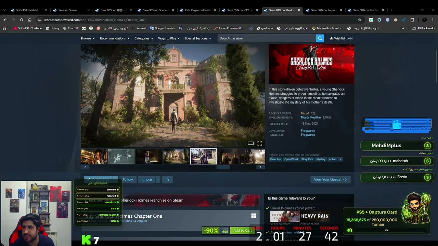Image resolution: width=438 pixels, height=246 pixels.
Task: Select the Mystery tag
Action: pos(321,159)
